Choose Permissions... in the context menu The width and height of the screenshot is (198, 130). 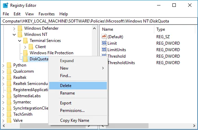(x=78, y=111)
